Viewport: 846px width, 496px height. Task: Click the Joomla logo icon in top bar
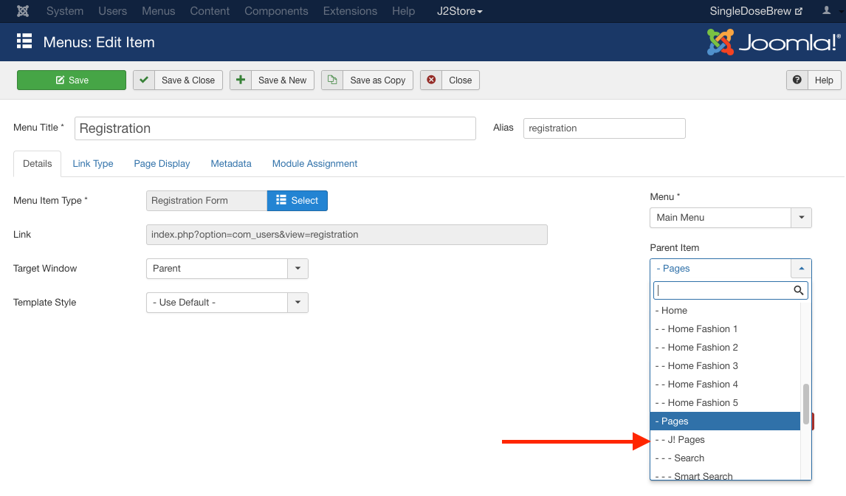pos(23,11)
